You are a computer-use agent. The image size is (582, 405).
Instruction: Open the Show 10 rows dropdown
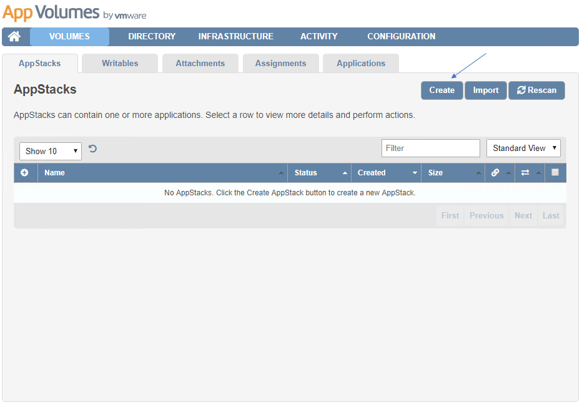(51, 151)
